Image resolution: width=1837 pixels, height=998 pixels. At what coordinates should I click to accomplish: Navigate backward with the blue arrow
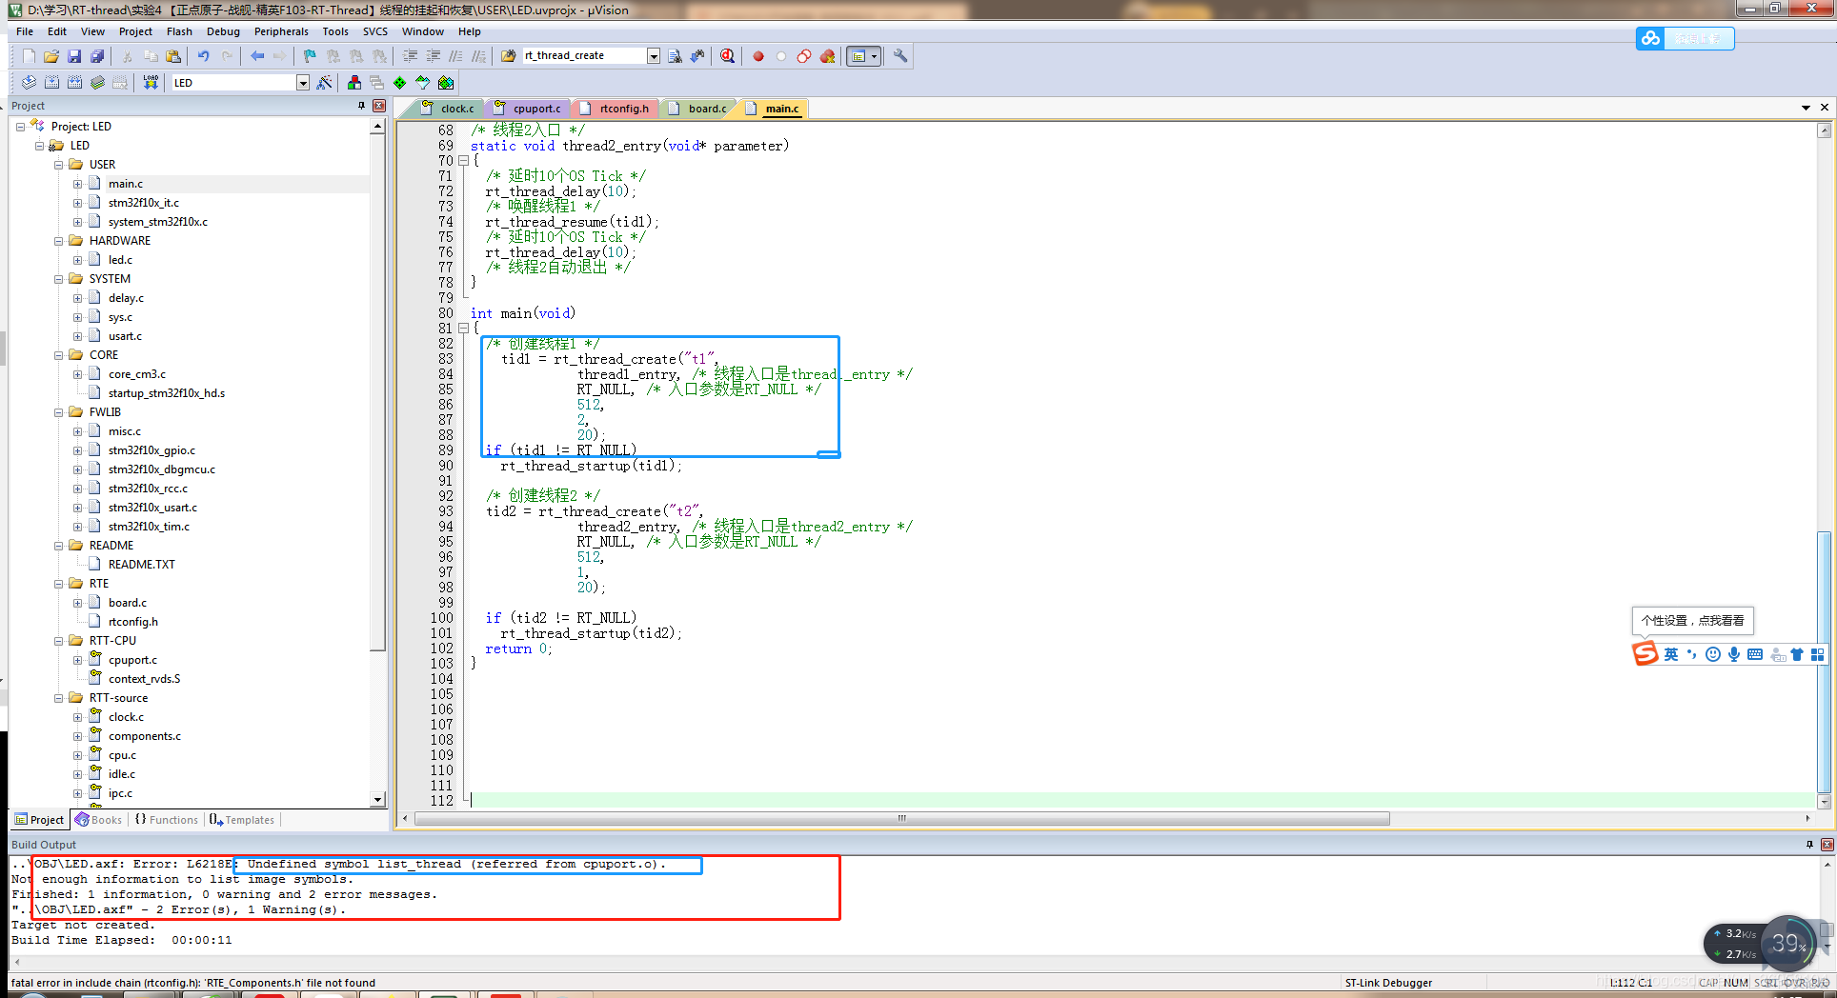257,56
